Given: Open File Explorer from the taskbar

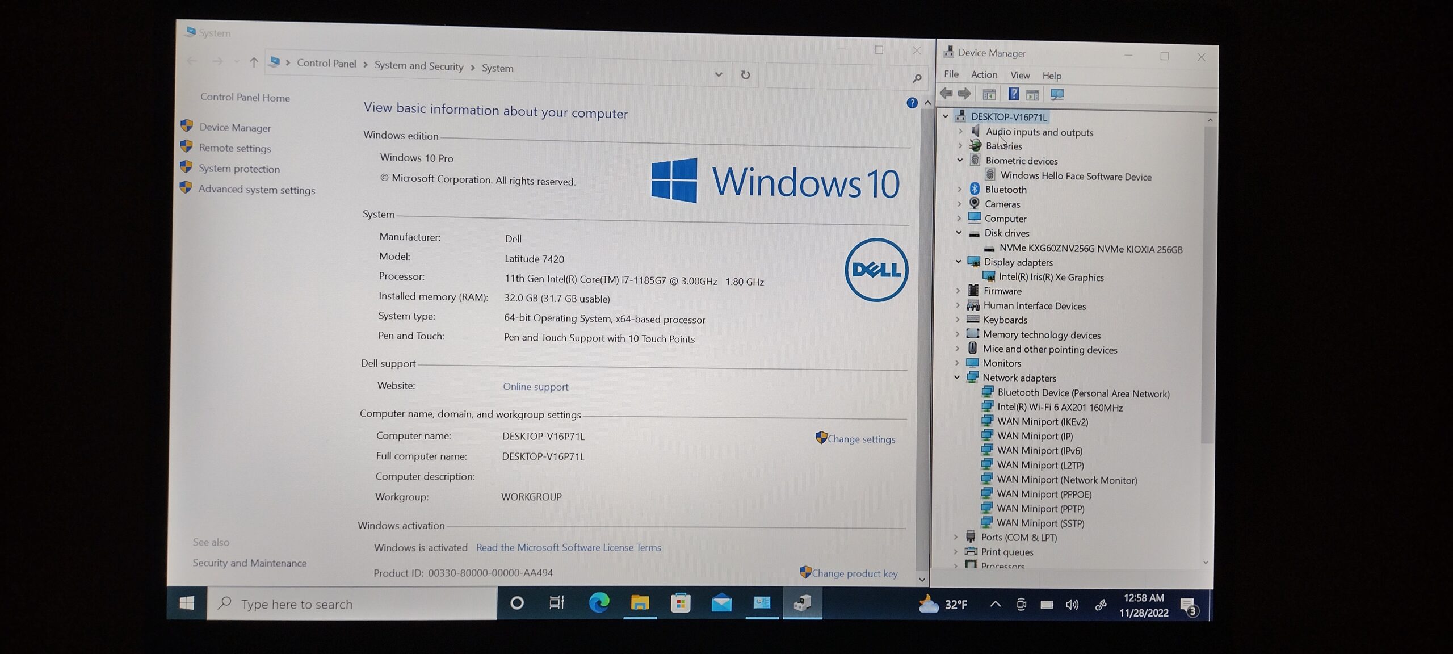Looking at the screenshot, I should (x=640, y=603).
